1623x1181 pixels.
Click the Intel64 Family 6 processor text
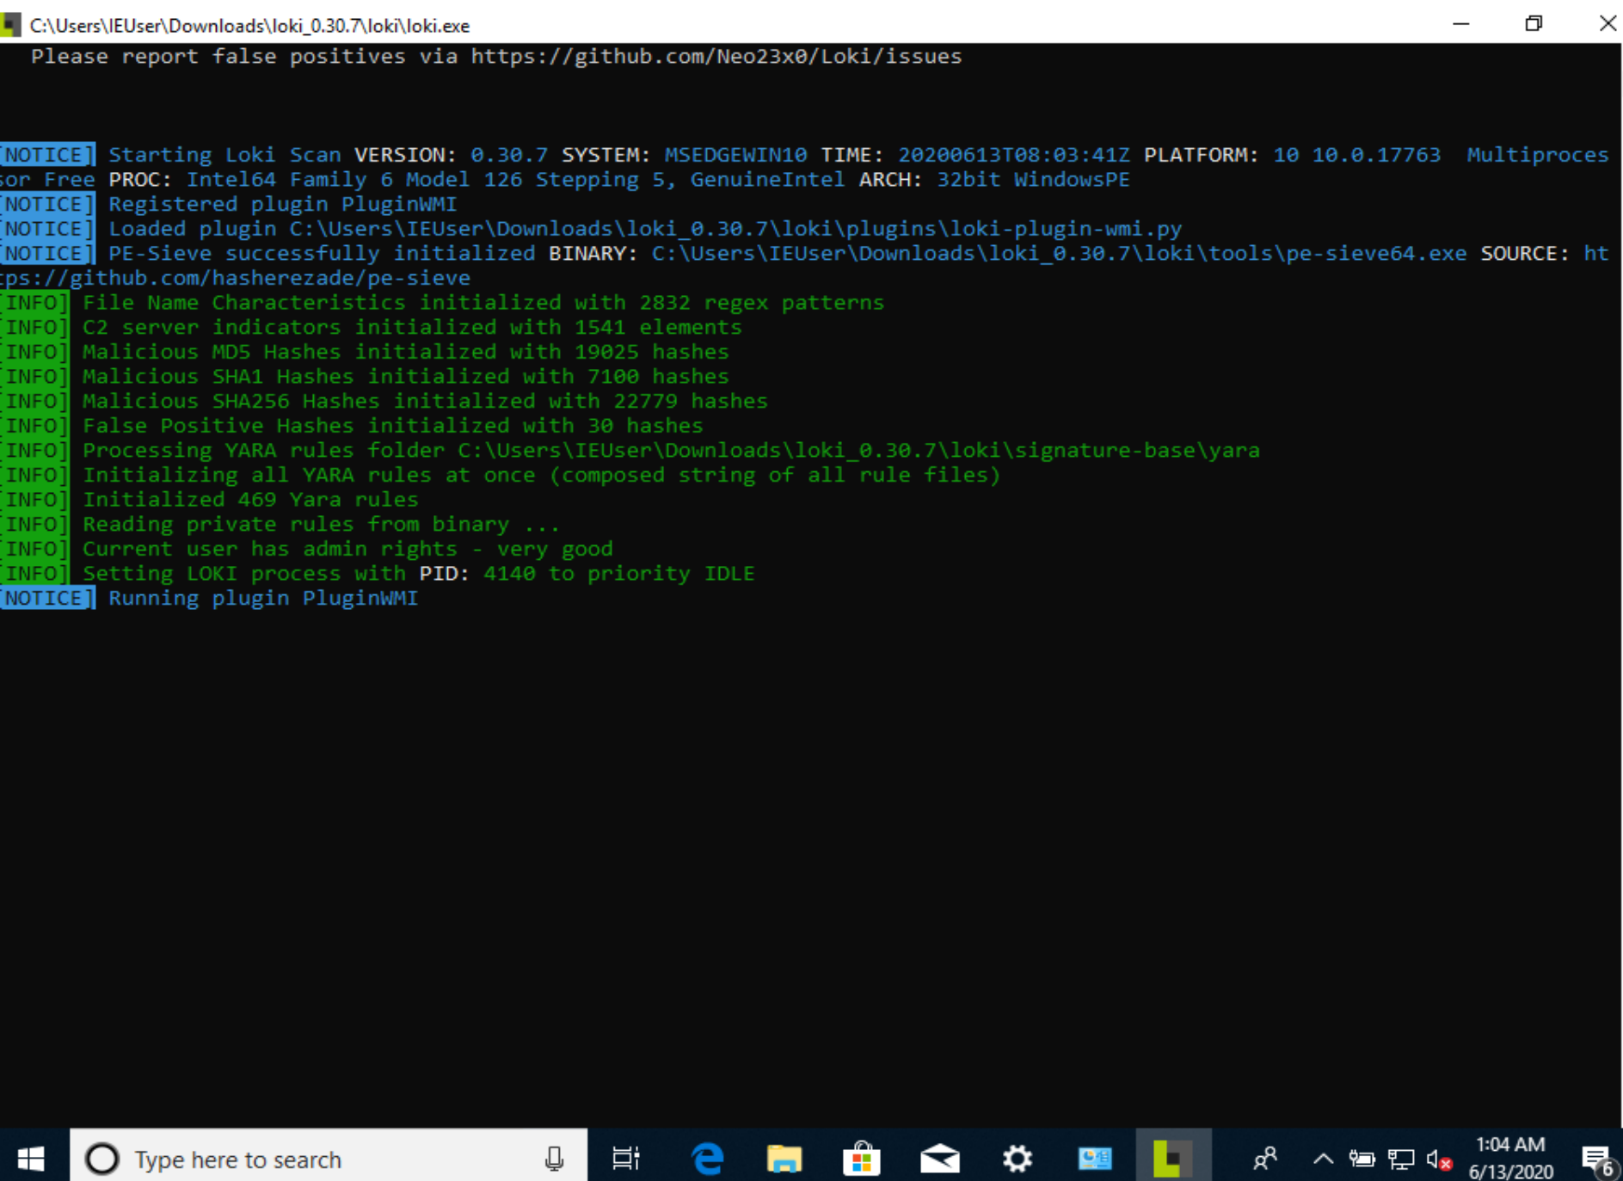[515, 180]
